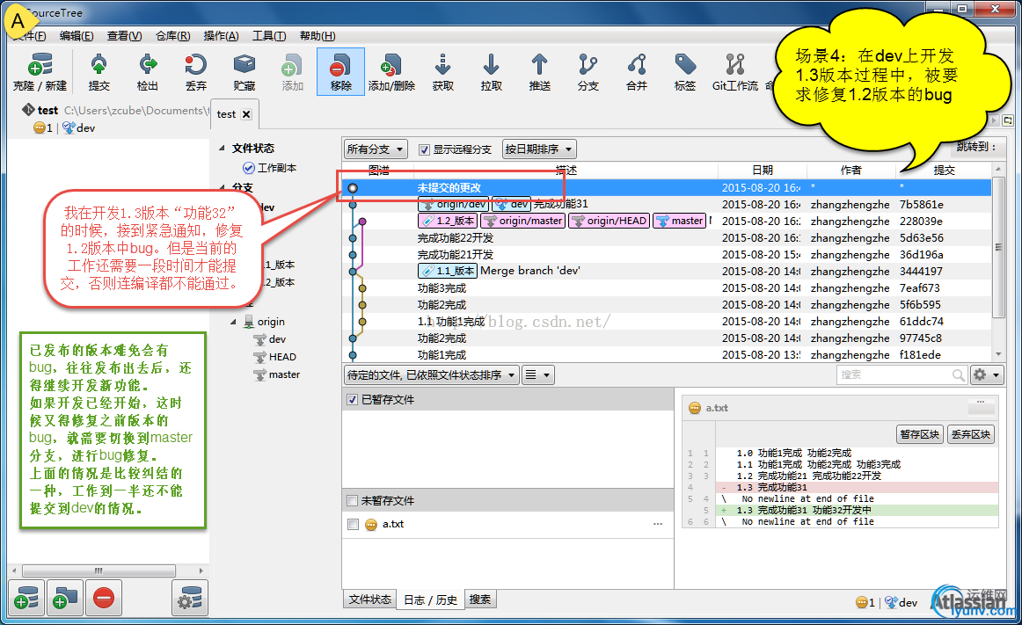Viewport: 1022px width, 625px height.
Task: Select the Merge branch 'dev' commit row
Action: coord(666,271)
